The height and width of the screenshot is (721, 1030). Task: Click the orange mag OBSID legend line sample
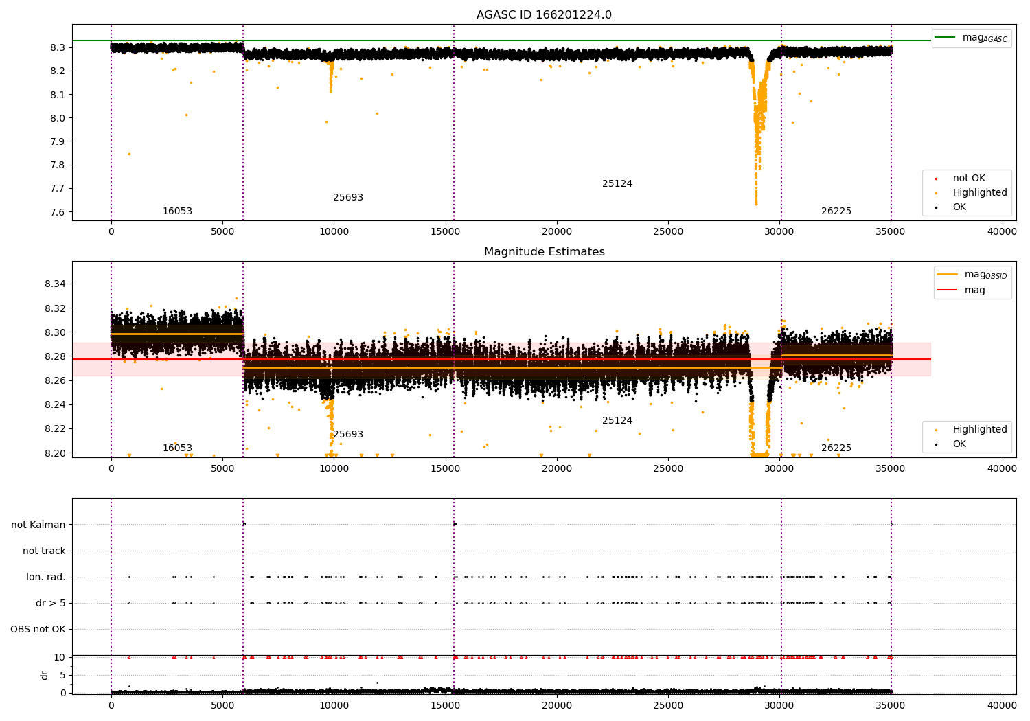947,274
